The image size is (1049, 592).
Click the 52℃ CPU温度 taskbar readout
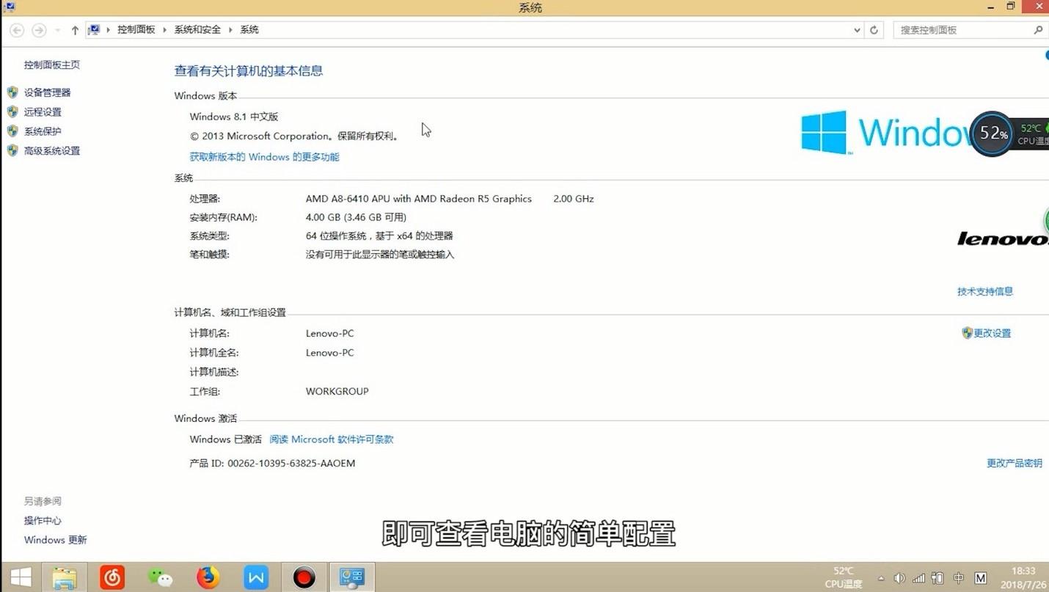844,577
